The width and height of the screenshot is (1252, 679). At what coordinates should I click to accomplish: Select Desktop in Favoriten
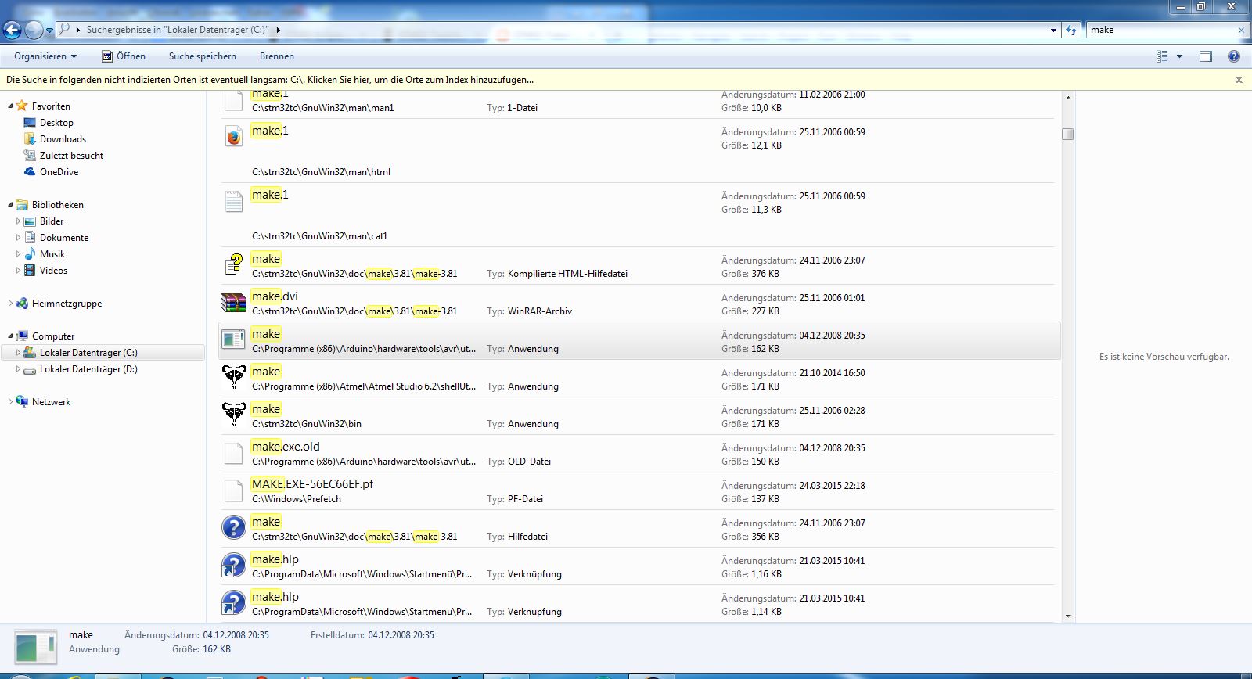tap(56, 123)
